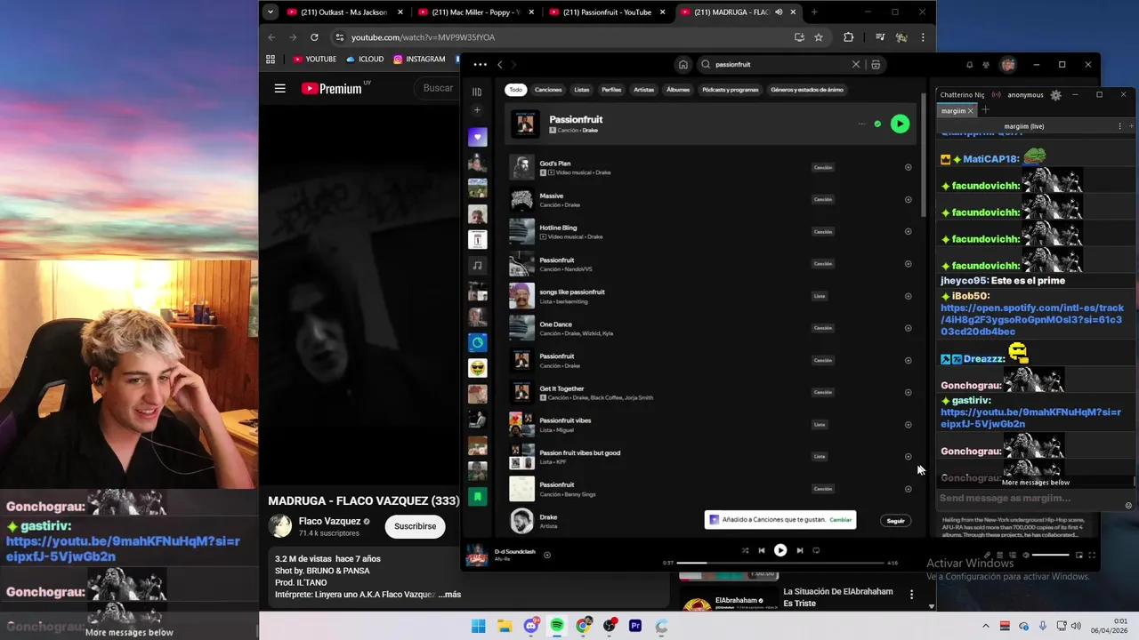Viewport: 1139px width, 640px height.
Task: Toggle shuffle in Spotify player
Action: 745,550
